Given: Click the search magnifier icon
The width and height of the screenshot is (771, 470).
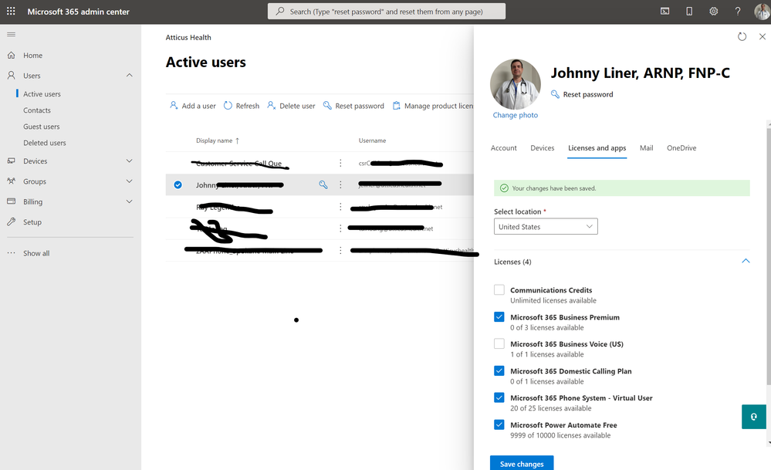Looking at the screenshot, I should click(280, 11).
